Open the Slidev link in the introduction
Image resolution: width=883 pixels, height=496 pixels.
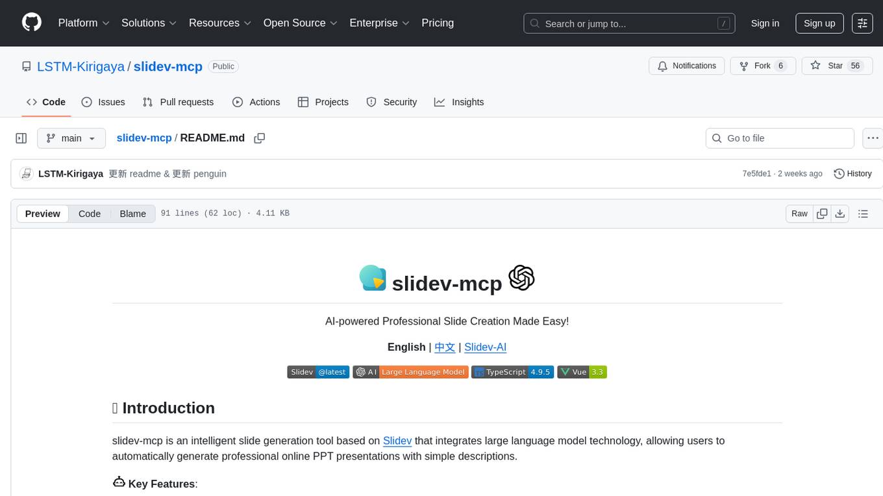tap(397, 441)
